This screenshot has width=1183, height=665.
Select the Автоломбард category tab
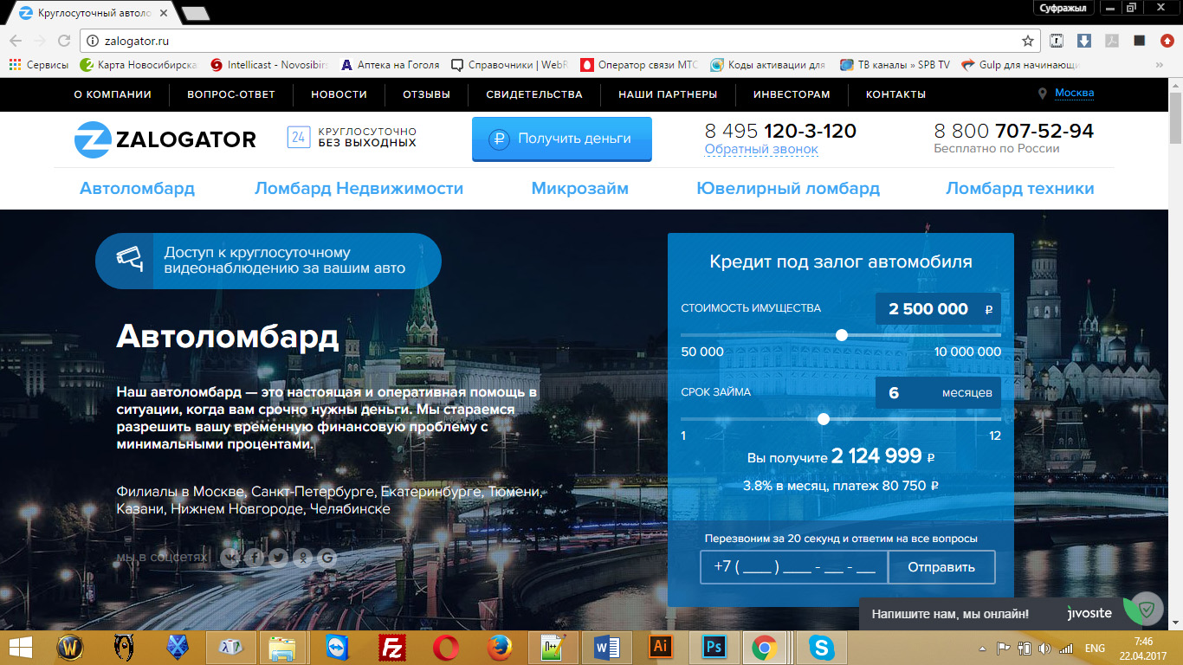(137, 188)
